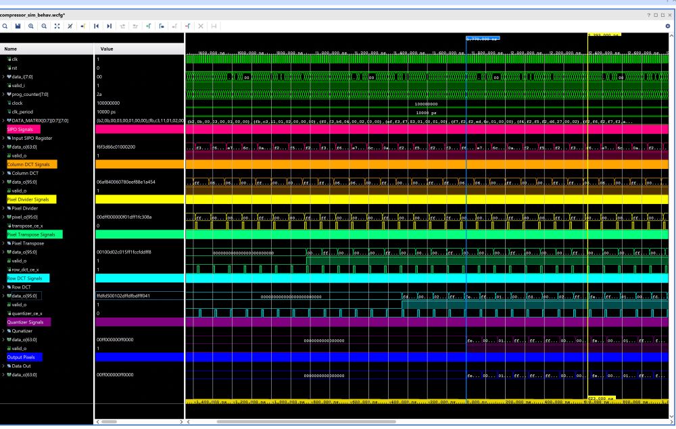The height and width of the screenshot is (429, 676).
Task: Click the Previous Marker icon
Action: pyautogui.click(x=162, y=26)
